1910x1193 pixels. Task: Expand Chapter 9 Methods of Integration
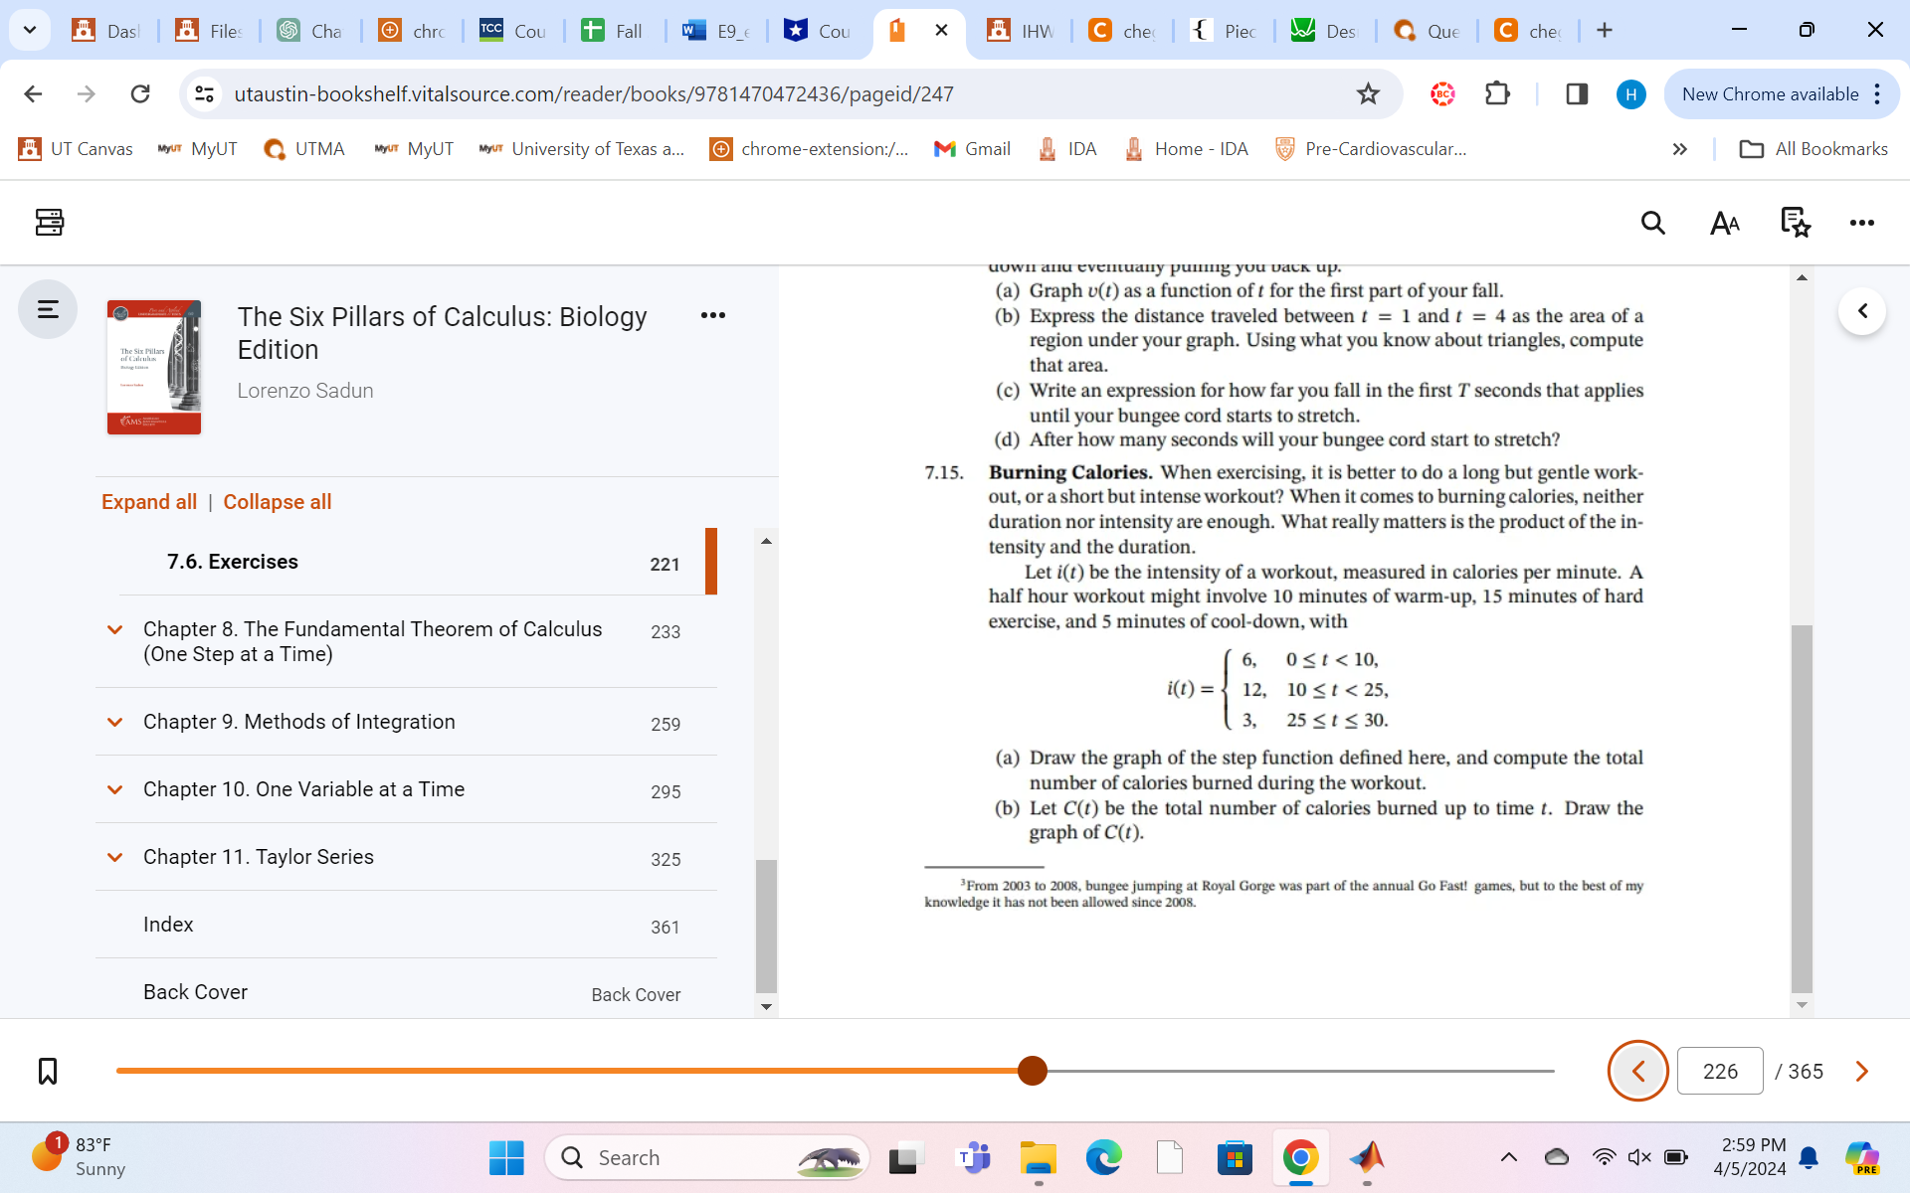[x=115, y=722]
